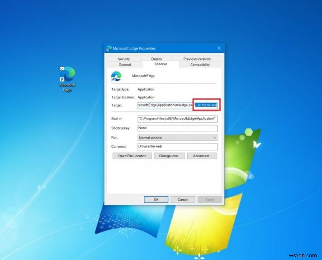Click the Target type value Application
The width and height of the screenshot is (322, 260).
pyautogui.click(x=146, y=89)
